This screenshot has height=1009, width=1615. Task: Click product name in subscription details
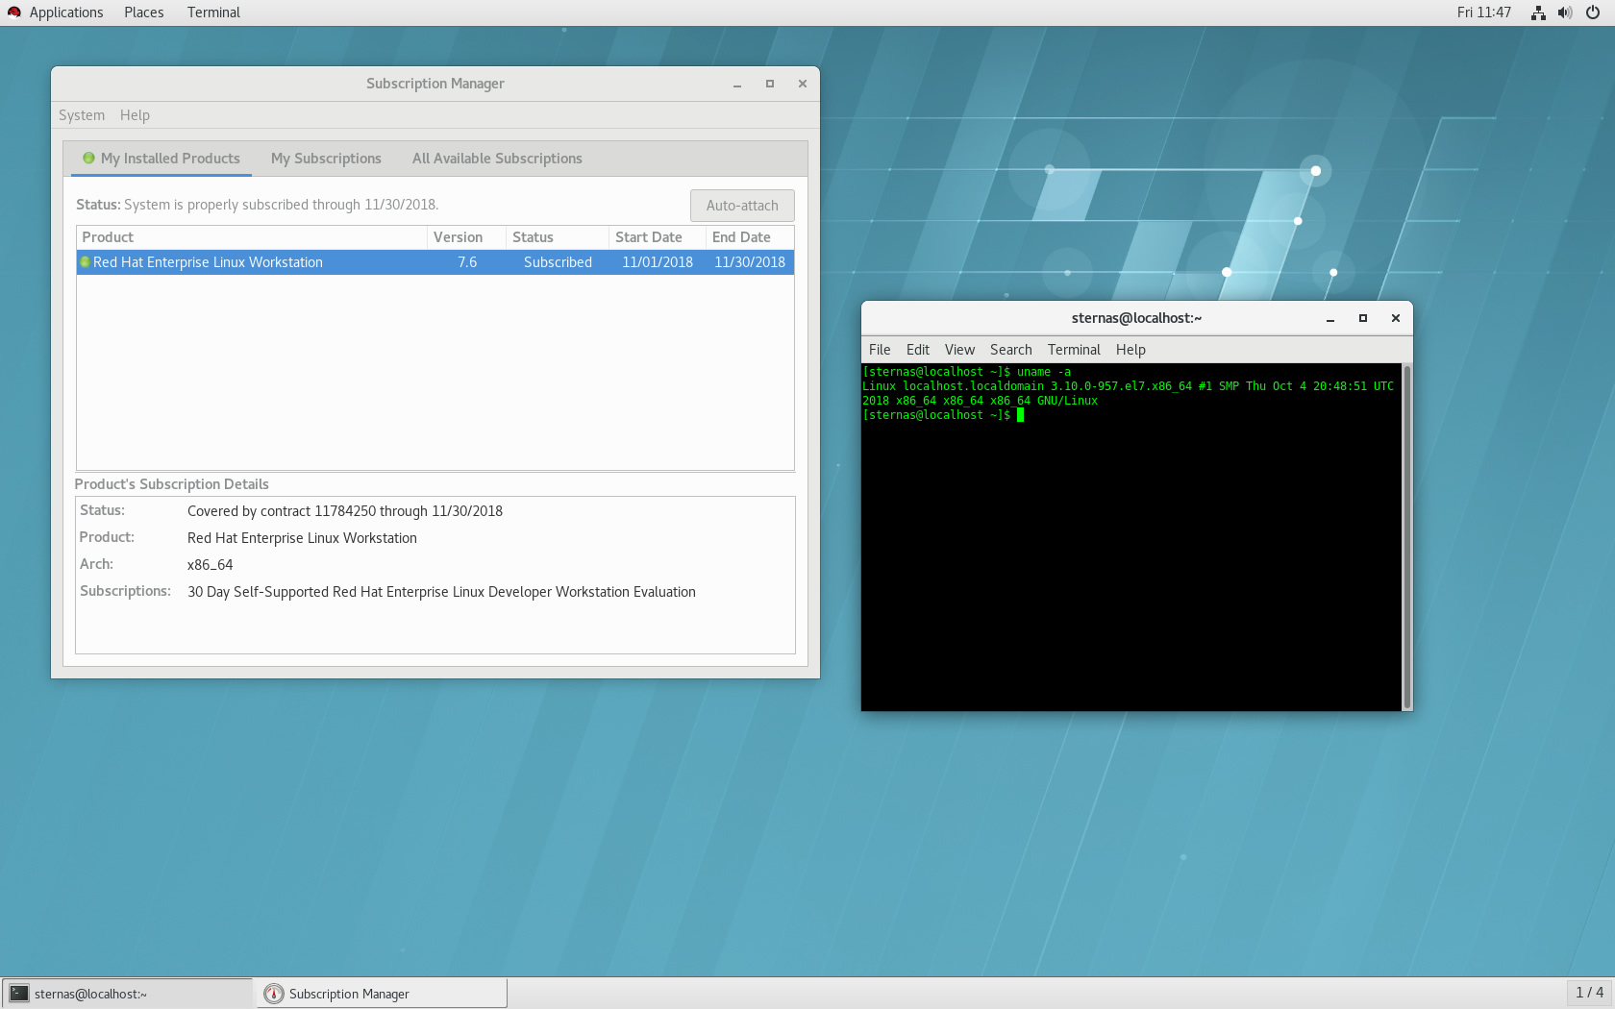click(x=302, y=538)
